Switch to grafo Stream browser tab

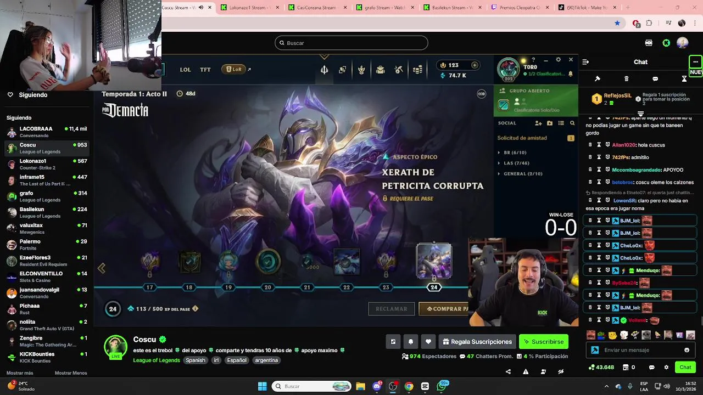386,8
